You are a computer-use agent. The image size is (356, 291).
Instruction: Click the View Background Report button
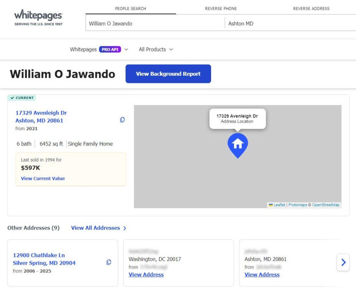pos(168,74)
